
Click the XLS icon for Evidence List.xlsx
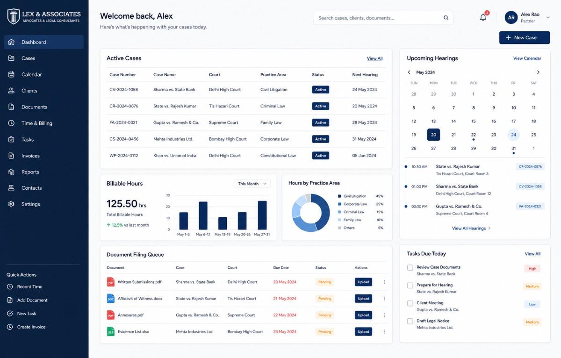click(x=111, y=332)
